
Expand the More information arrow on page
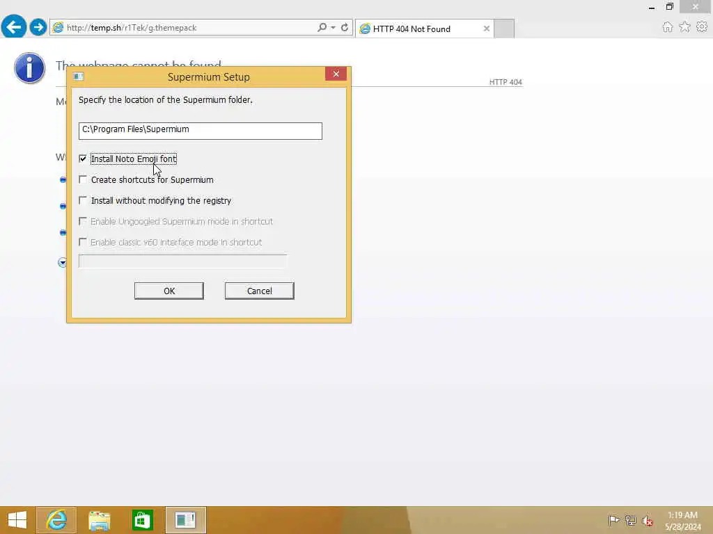62,262
